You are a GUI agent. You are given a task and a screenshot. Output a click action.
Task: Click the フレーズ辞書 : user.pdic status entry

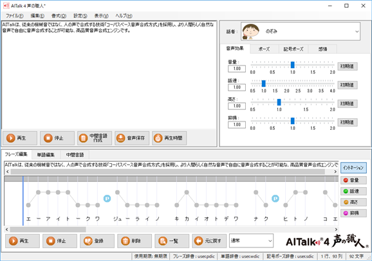pyautogui.click(x=194, y=256)
